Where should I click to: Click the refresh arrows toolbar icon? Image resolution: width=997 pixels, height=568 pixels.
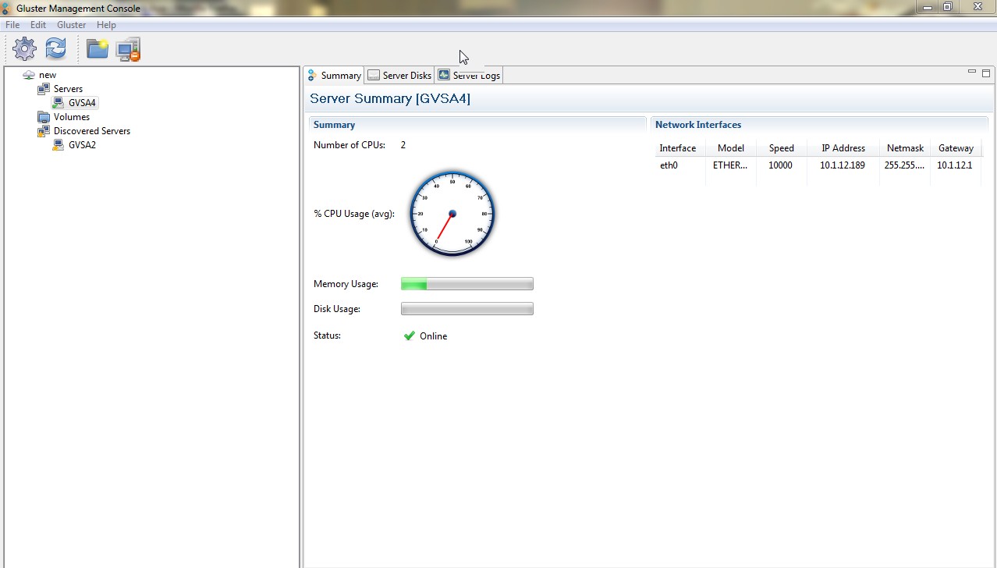coord(55,49)
